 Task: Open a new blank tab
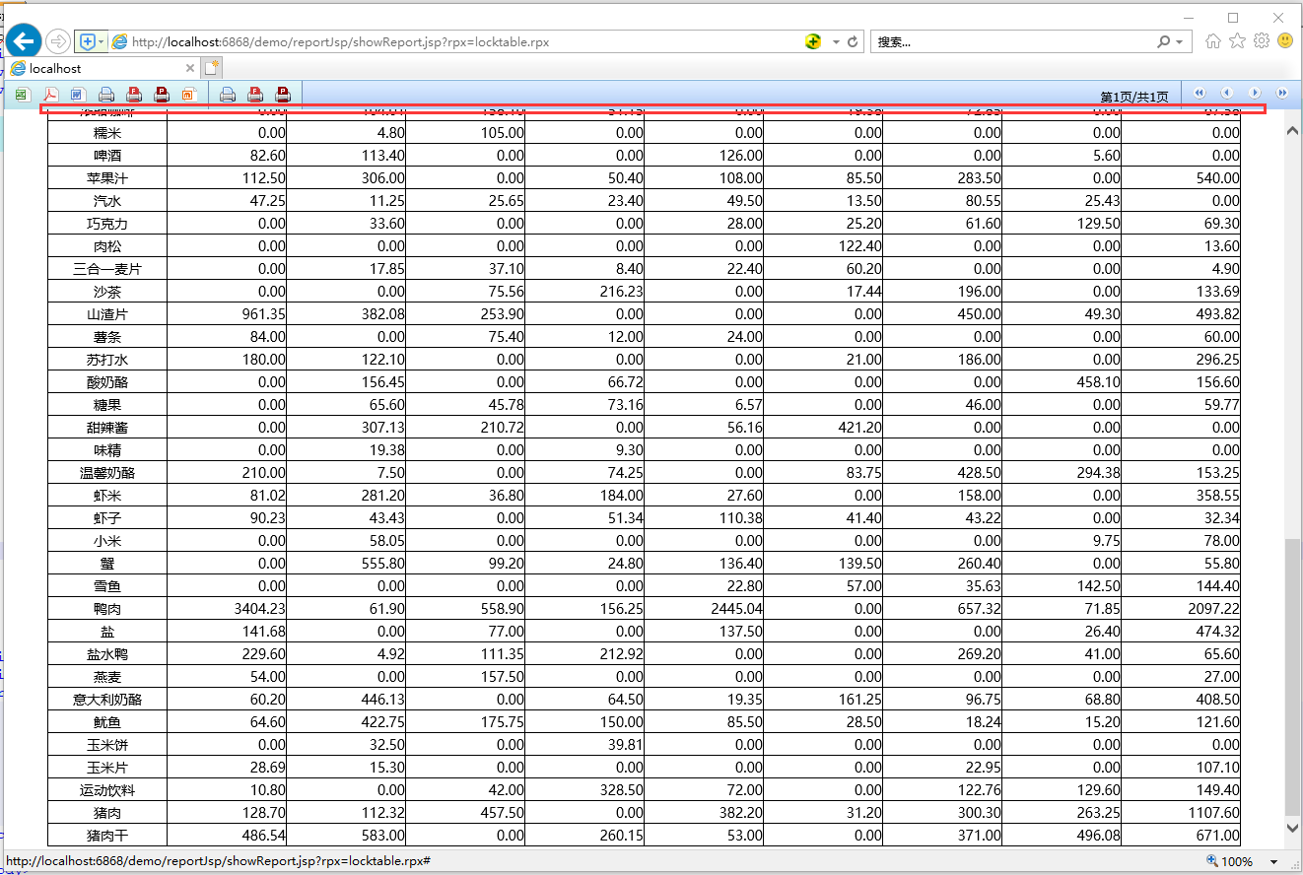212,68
